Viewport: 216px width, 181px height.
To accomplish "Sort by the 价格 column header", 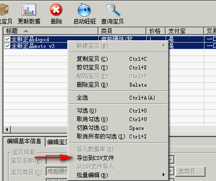I will pos(156,31).
